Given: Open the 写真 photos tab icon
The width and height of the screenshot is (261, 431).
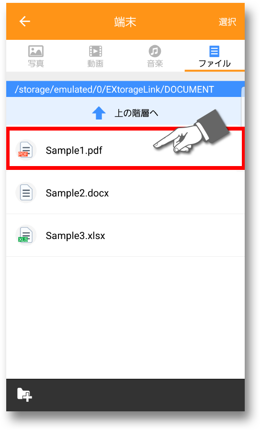Looking at the screenshot, I should (x=36, y=51).
